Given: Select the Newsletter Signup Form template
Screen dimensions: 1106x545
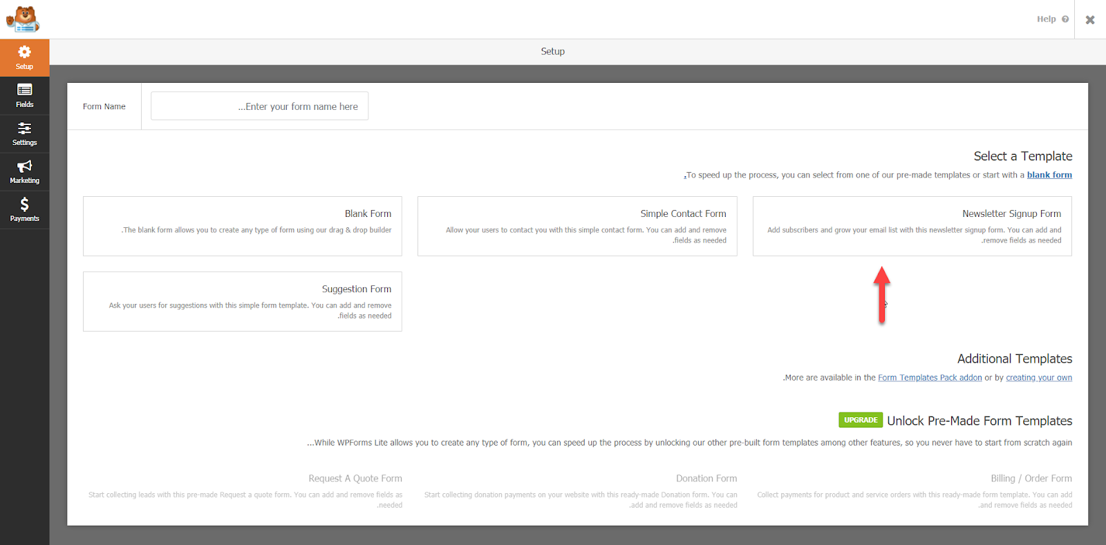Looking at the screenshot, I should click(912, 226).
